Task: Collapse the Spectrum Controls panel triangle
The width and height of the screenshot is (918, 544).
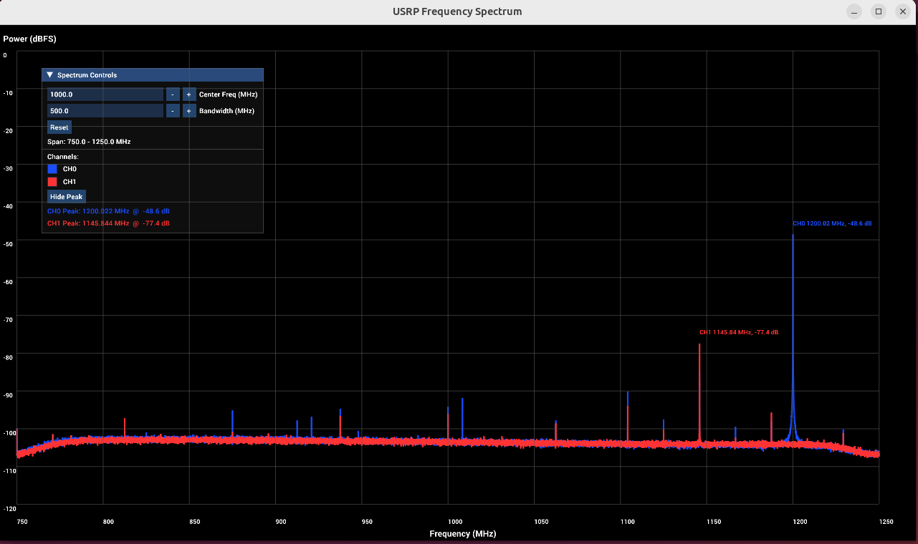Action: point(50,75)
